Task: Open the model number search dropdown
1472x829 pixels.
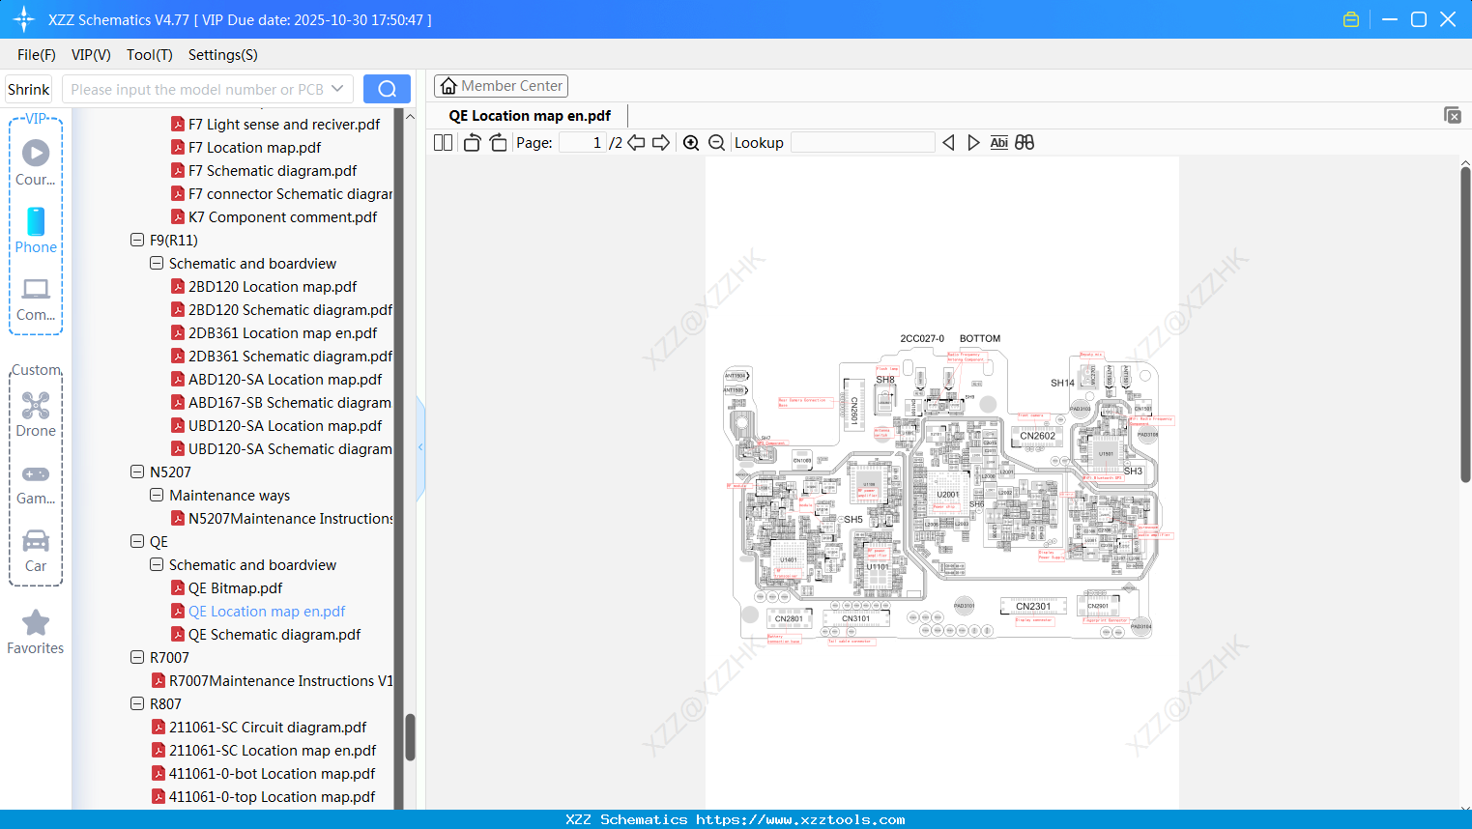Action: point(337,89)
